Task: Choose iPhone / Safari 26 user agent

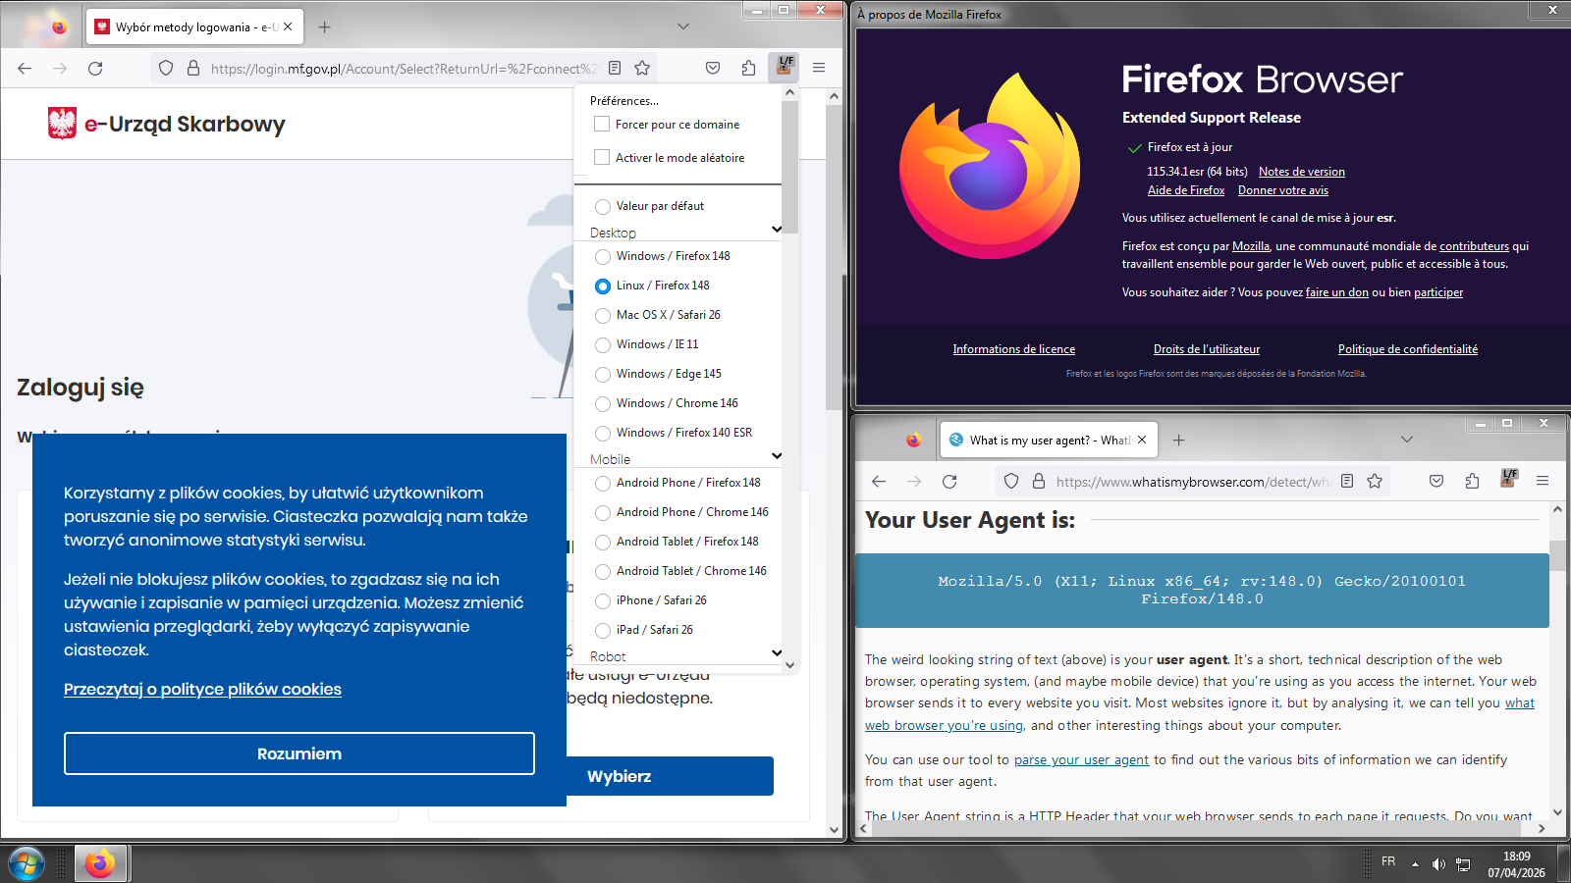Action: 603,601
